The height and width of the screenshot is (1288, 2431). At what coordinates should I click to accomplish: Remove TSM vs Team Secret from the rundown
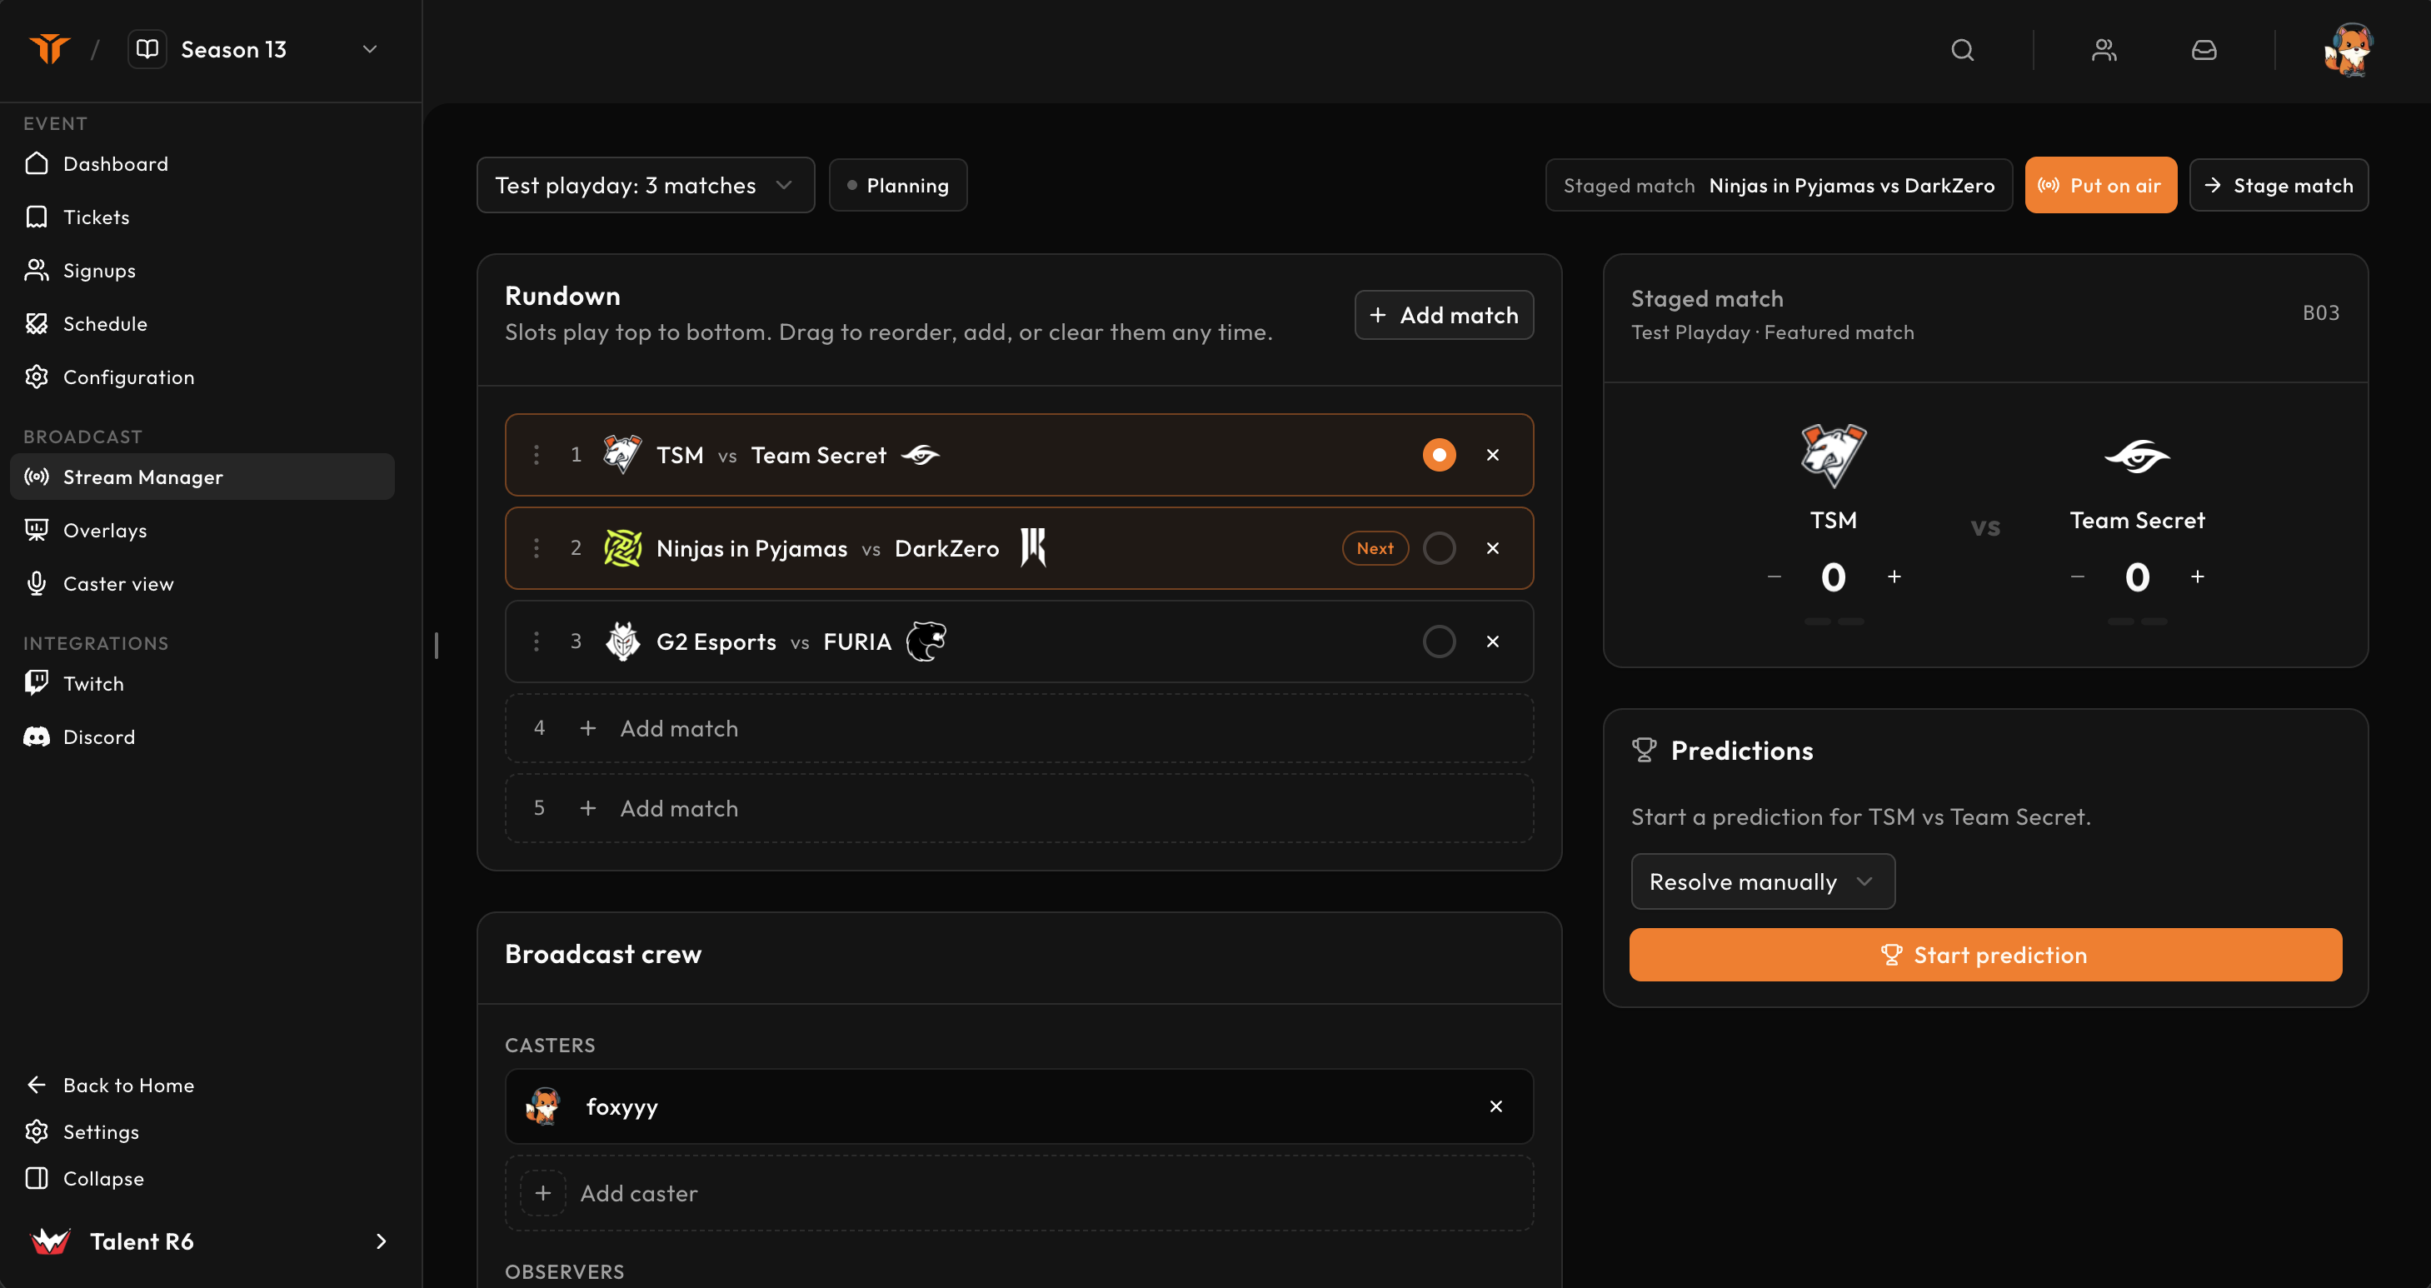coord(1492,455)
